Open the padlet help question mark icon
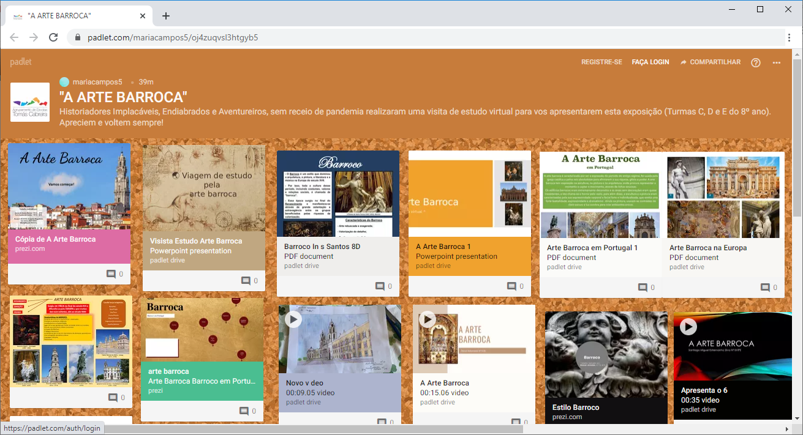Viewport: 803px width, 435px height. click(x=756, y=62)
